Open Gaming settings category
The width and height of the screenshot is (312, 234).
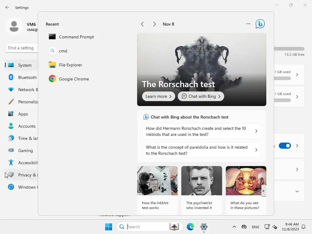click(x=22, y=151)
